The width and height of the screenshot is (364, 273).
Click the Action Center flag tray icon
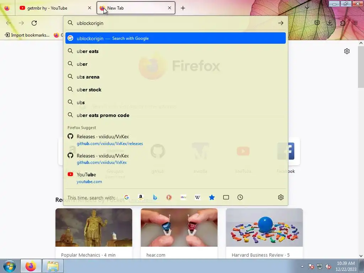(311, 267)
